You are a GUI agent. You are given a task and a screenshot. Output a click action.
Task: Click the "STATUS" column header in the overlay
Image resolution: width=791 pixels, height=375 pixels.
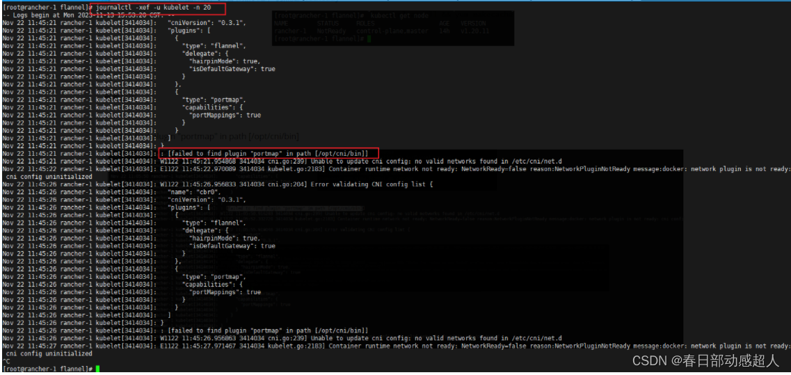328,23
